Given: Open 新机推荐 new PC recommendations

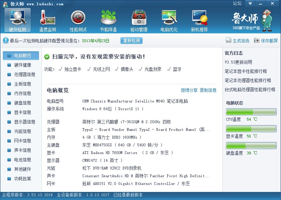Looking at the screenshot, I should tap(199, 20).
